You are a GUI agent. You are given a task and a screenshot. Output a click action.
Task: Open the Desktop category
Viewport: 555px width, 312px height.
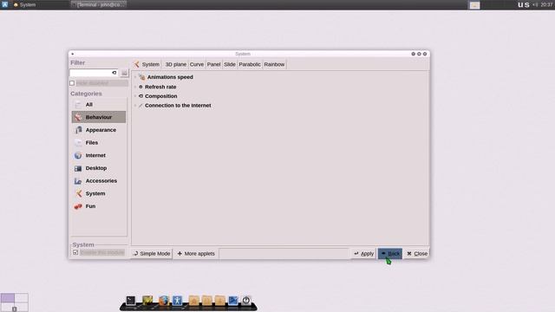[x=98, y=168]
